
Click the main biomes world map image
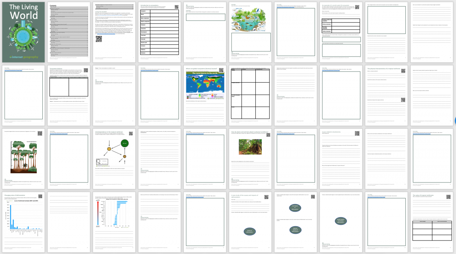tap(205, 84)
